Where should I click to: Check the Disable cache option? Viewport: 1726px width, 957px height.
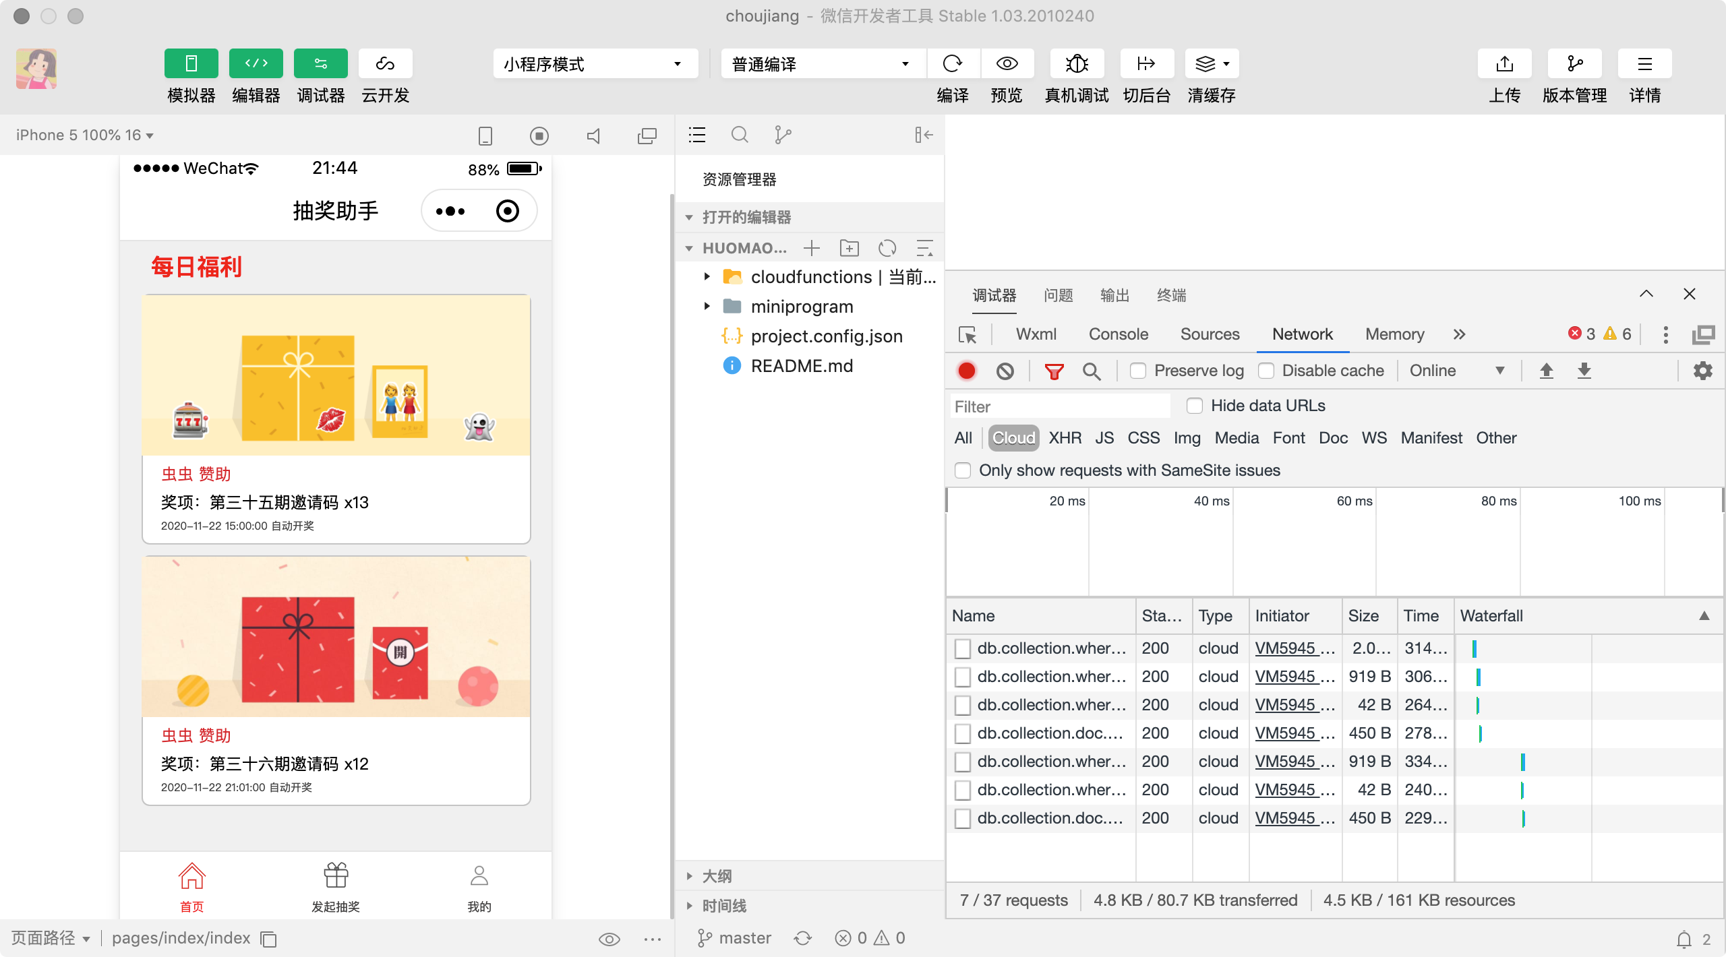pyautogui.click(x=1266, y=371)
